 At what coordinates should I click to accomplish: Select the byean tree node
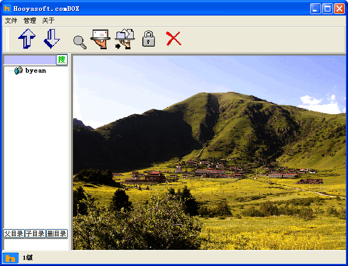coord(36,71)
